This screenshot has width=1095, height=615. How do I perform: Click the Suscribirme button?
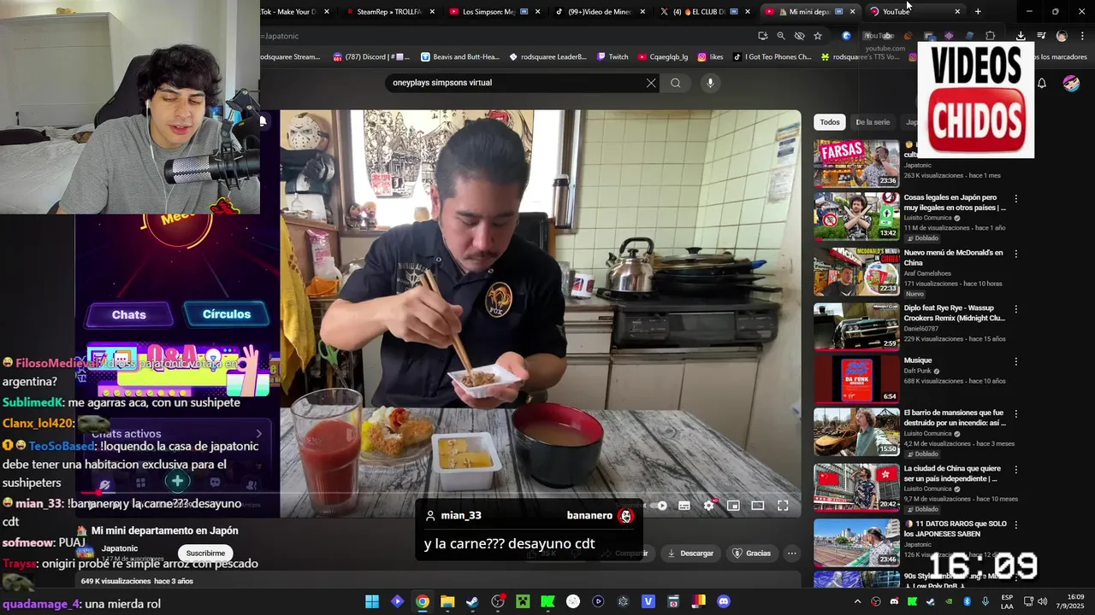click(x=205, y=553)
